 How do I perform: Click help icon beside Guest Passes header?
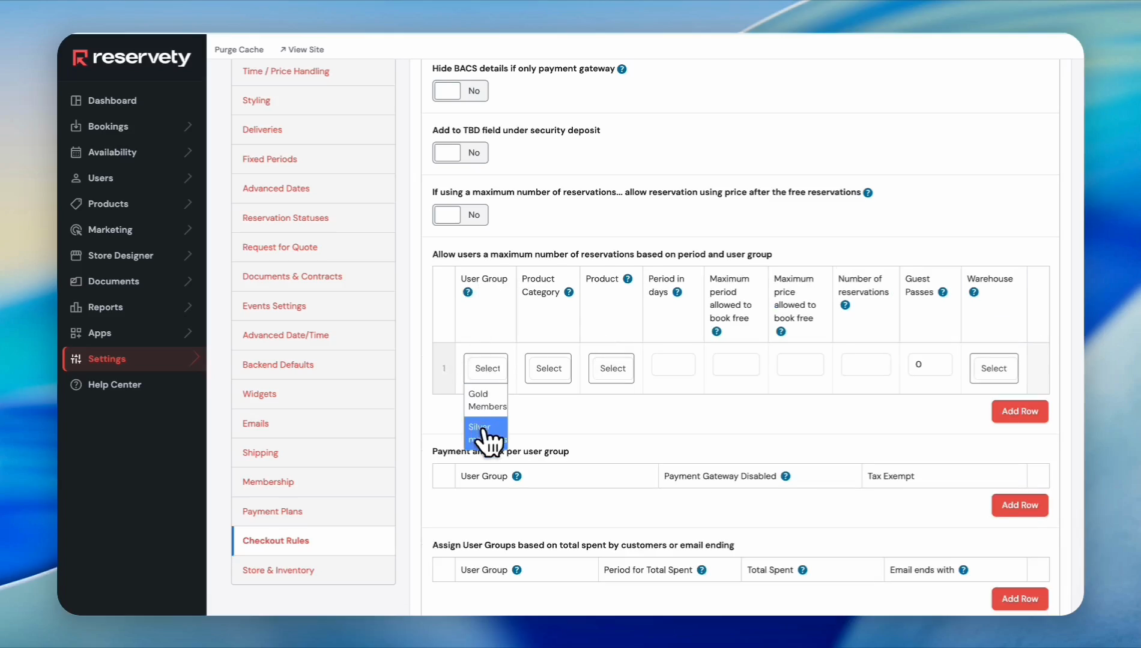click(x=943, y=292)
